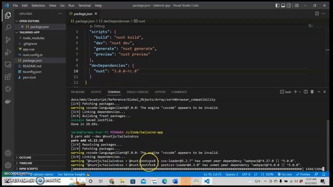Toggle secondary side bar layout button
Image resolution: width=333 pixels, height=187 pixels.
point(289,6)
